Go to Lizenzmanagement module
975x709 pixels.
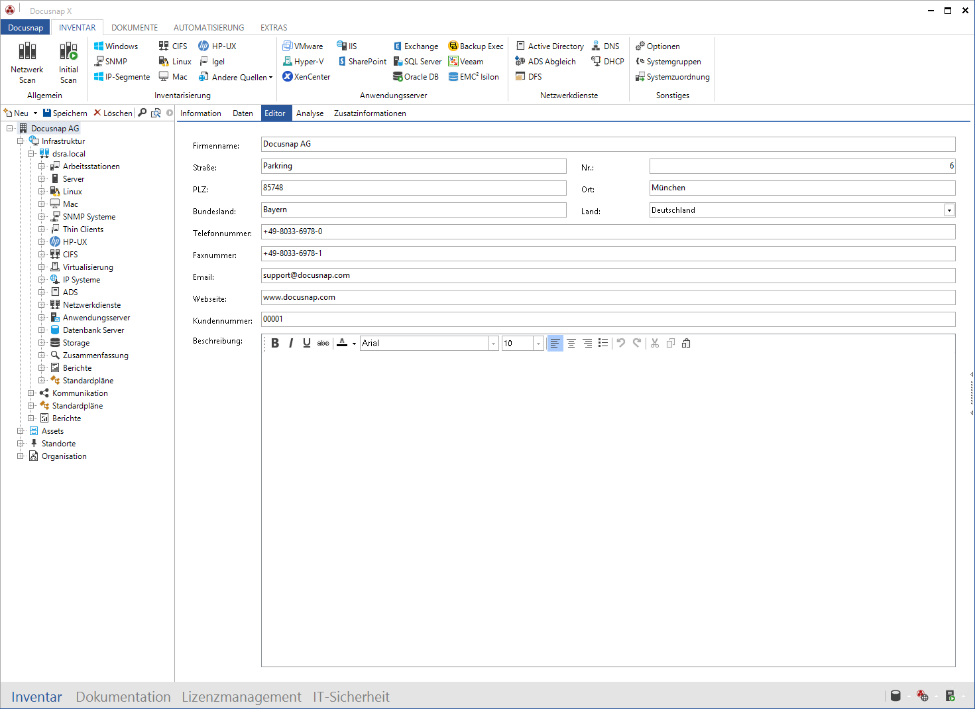click(x=241, y=697)
